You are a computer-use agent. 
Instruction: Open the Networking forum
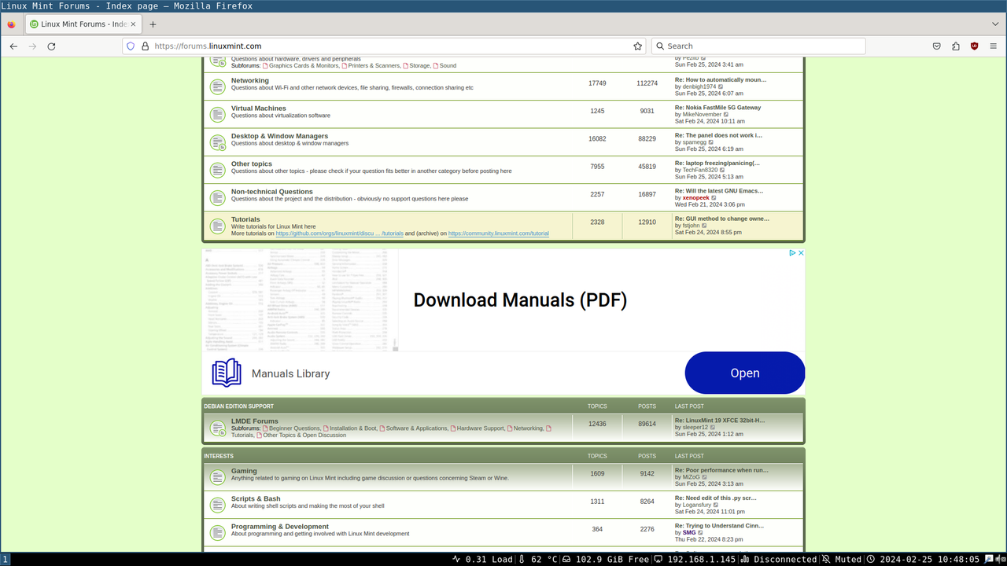(x=250, y=80)
